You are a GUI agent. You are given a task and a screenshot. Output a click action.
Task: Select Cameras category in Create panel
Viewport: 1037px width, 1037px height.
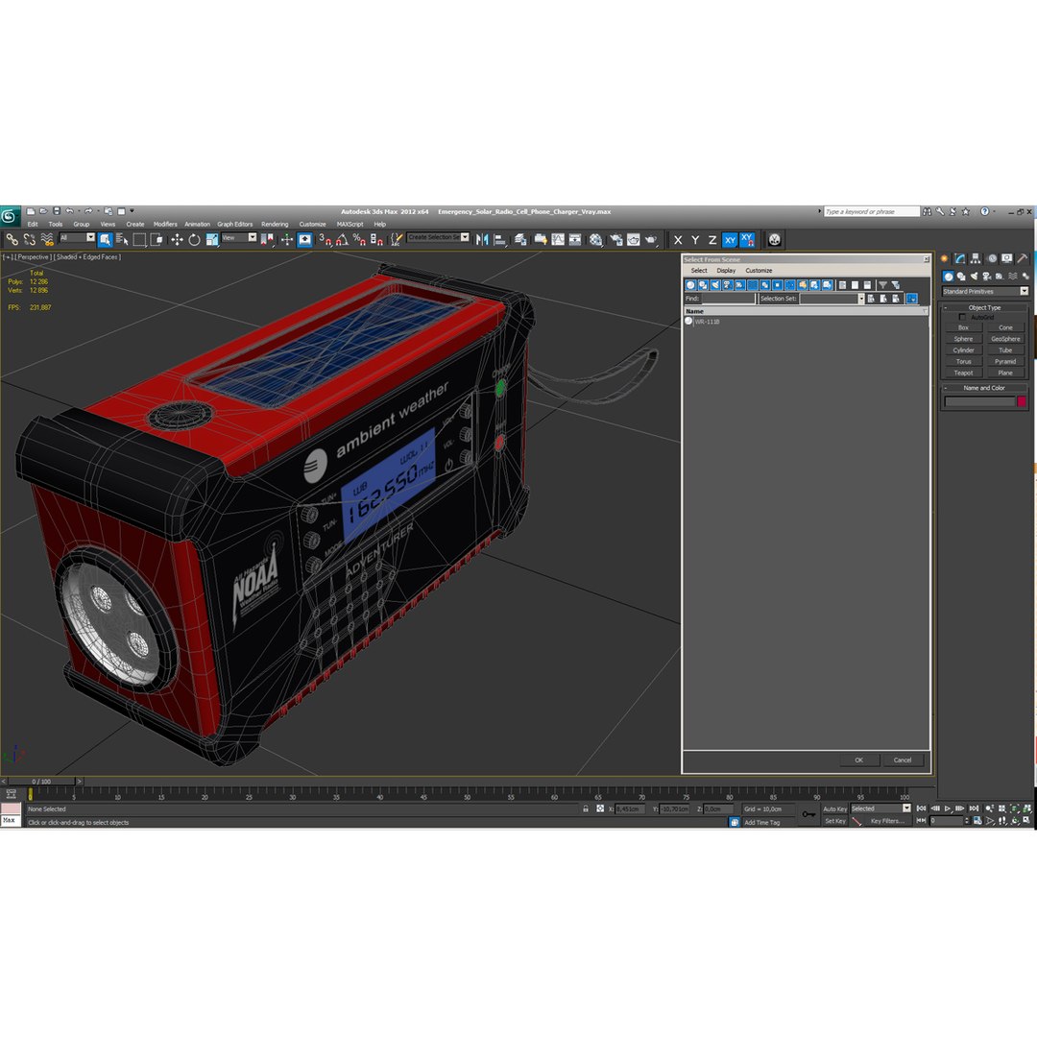click(x=987, y=277)
